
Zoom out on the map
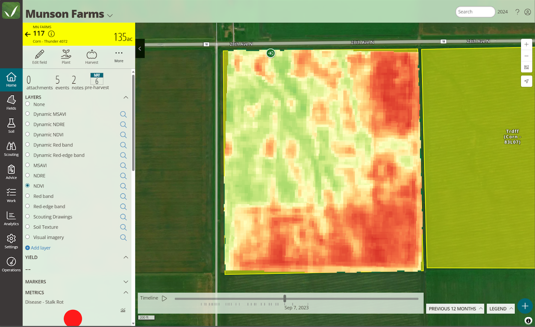coord(526,56)
